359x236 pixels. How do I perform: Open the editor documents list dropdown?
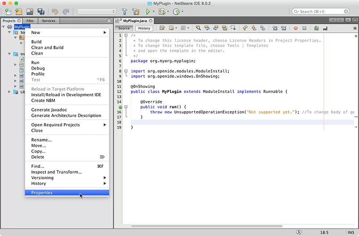coord(348,20)
